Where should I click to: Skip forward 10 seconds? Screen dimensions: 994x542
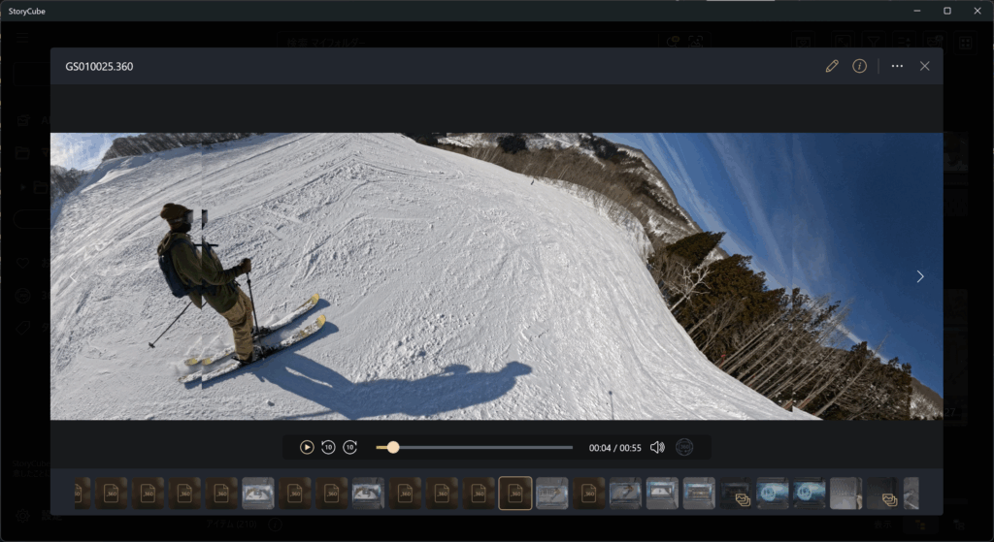tap(349, 448)
